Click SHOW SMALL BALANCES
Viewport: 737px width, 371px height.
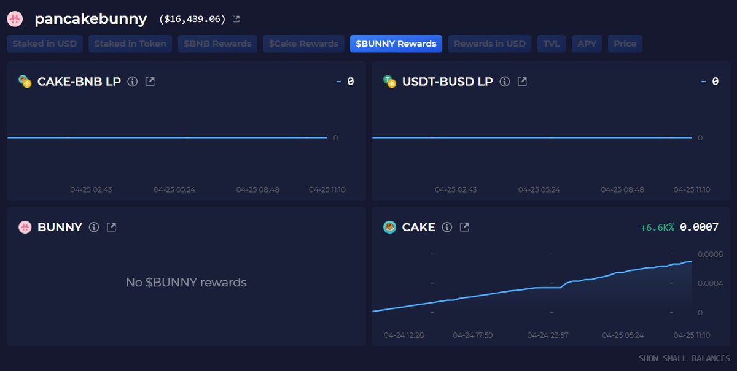[684, 358]
